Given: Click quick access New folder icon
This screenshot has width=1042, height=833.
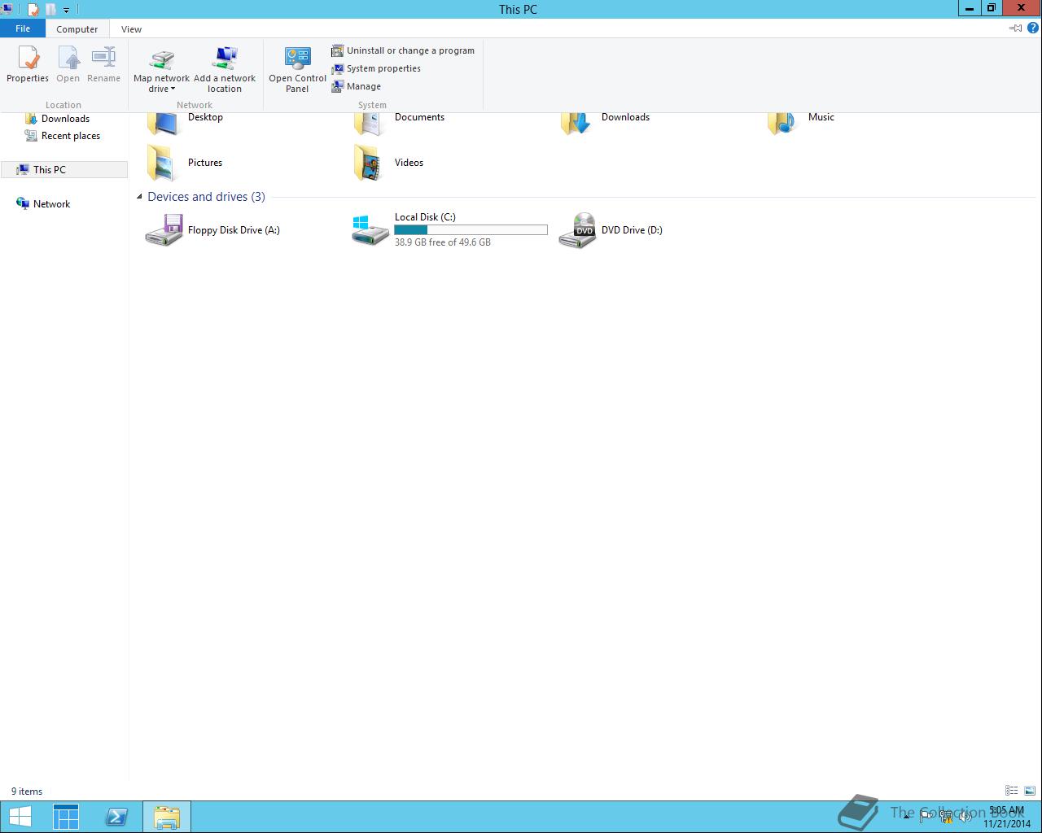Looking at the screenshot, I should pyautogui.click(x=50, y=10).
